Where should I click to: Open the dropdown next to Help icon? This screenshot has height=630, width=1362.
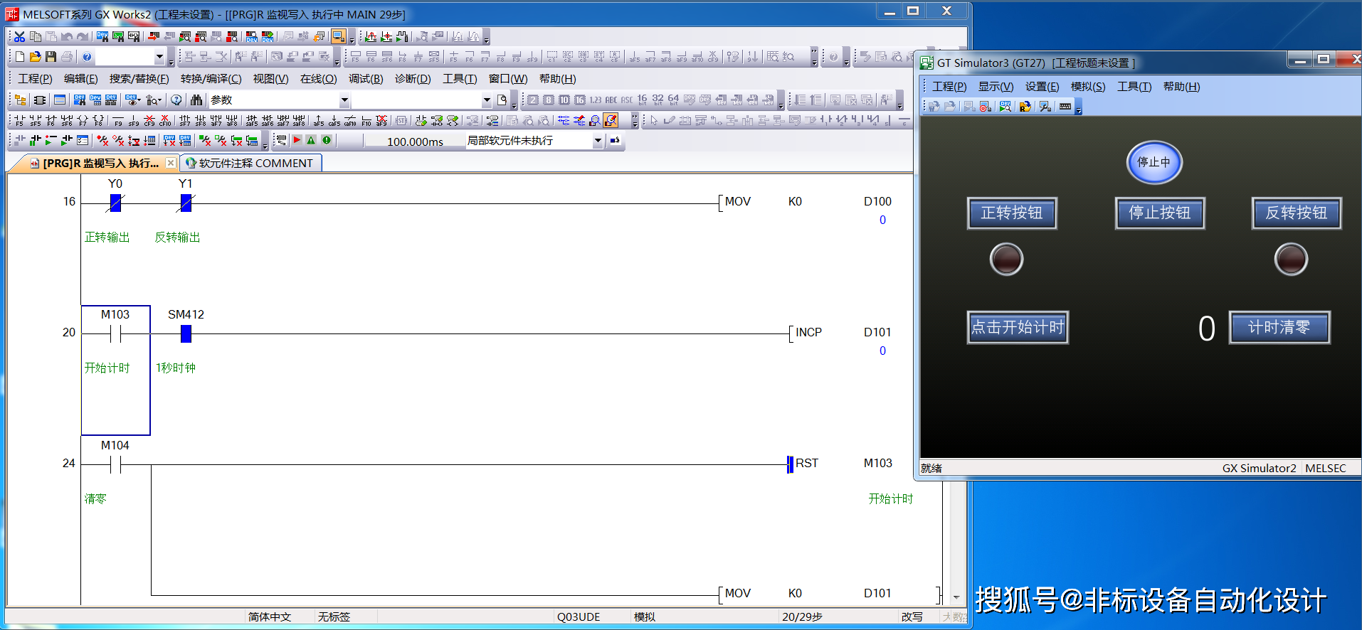(159, 57)
